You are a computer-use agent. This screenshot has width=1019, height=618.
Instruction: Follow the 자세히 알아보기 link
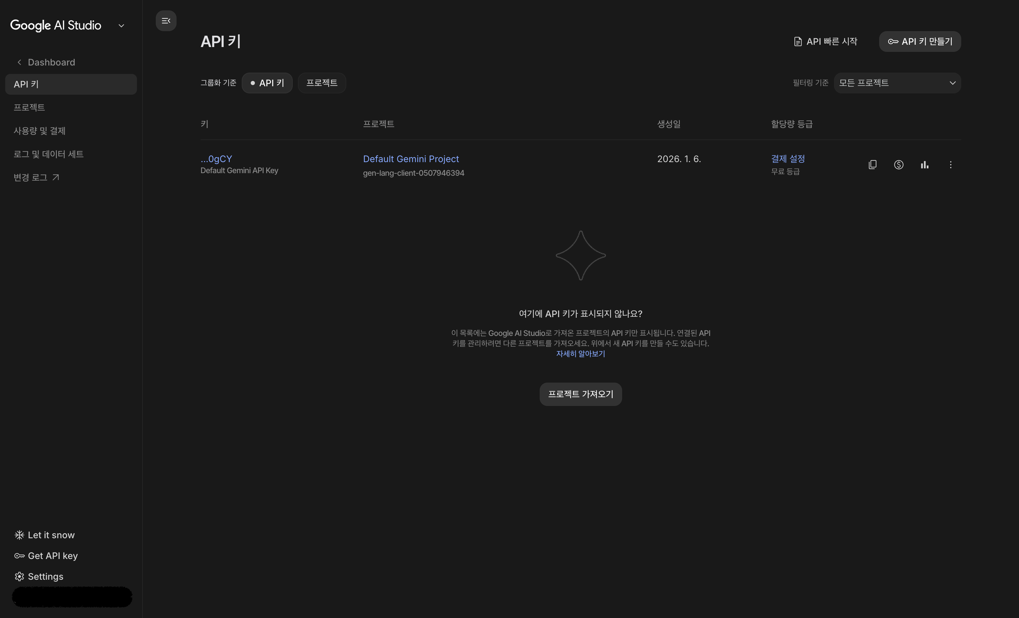tap(580, 354)
